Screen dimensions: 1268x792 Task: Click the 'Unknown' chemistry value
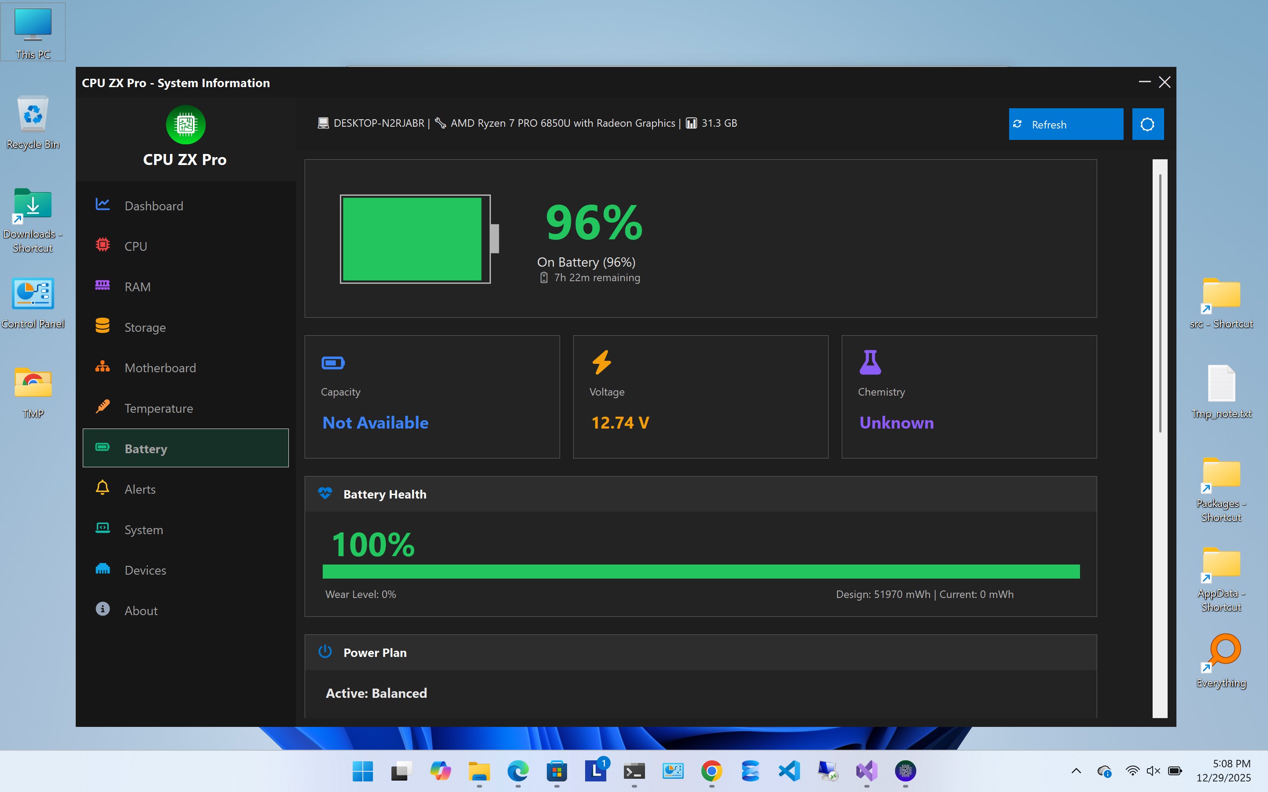pyautogui.click(x=896, y=423)
